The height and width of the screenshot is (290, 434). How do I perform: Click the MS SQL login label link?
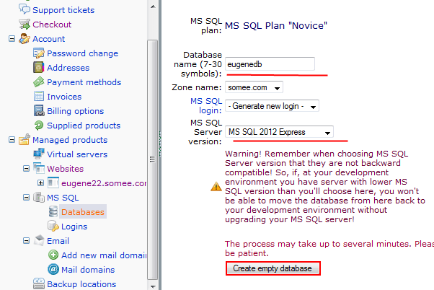(x=206, y=105)
